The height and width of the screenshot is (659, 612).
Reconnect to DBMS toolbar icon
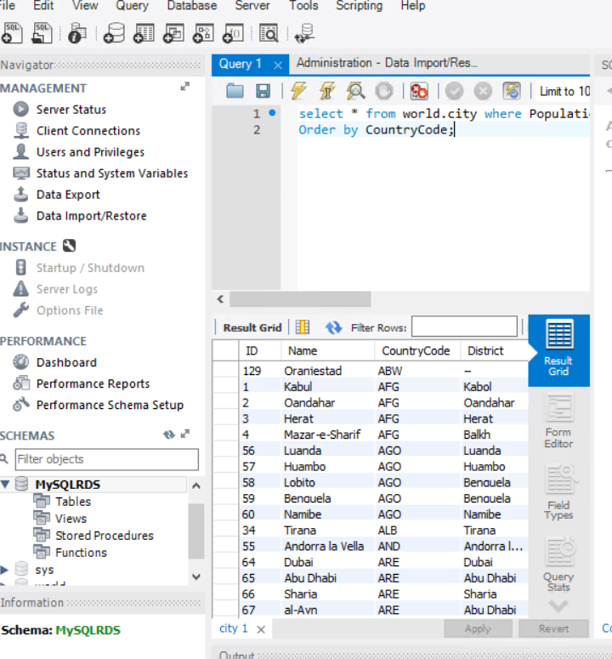click(x=305, y=33)
